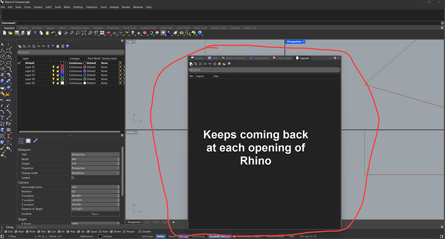Toggle the Perp osnap checkbox
The image size is (445, 239).
click(x=68, y=232)
